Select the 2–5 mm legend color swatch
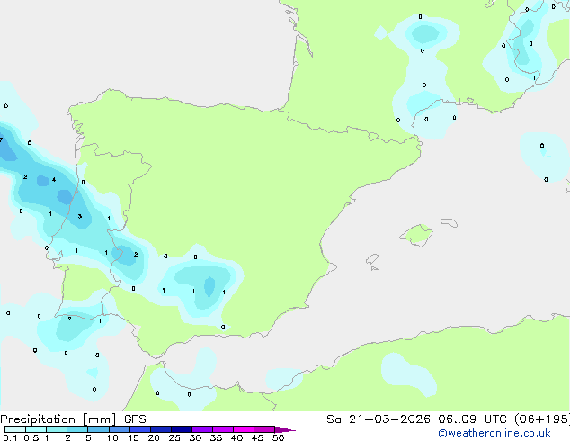The width and height of the screenshot is (570, 441). pyautogui.click(x=77, y=429)
